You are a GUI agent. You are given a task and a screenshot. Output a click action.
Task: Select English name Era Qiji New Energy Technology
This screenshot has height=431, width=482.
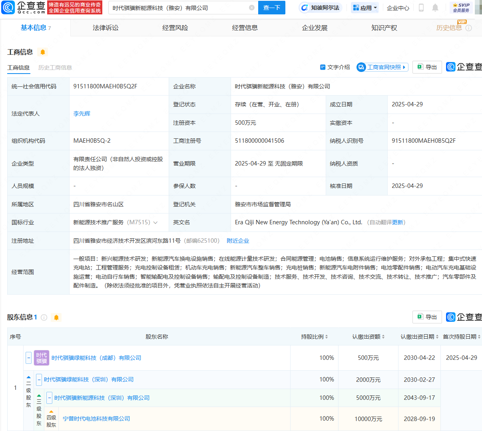pos(299,222)
